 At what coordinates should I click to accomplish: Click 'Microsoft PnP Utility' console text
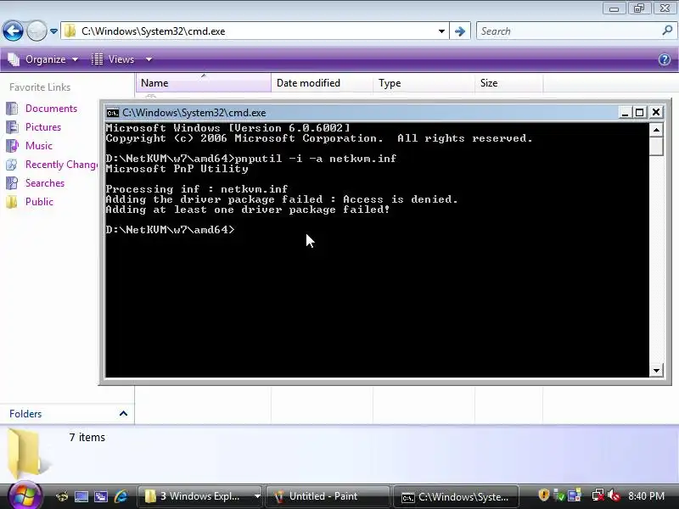[177, 169]
